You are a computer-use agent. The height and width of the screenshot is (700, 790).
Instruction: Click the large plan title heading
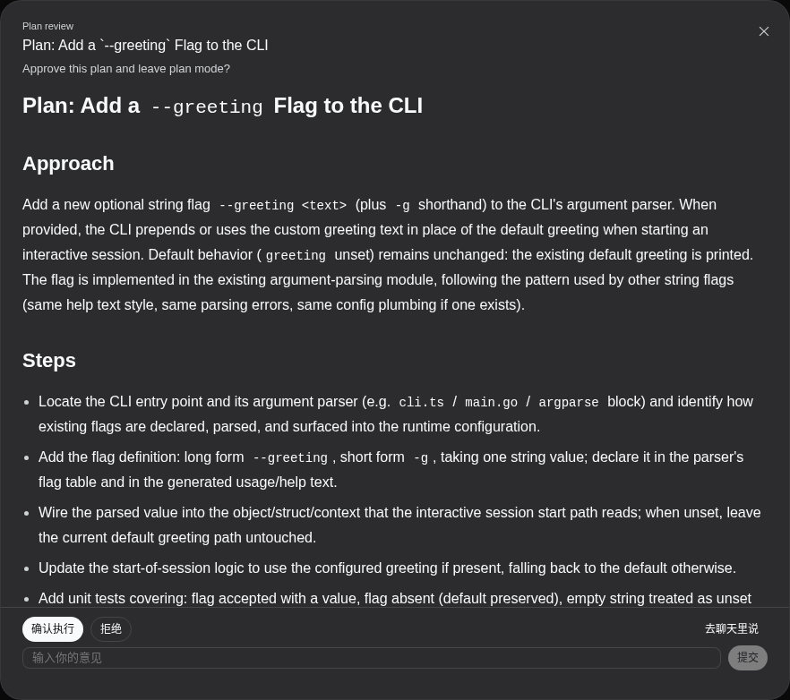(x=222, y=107)
